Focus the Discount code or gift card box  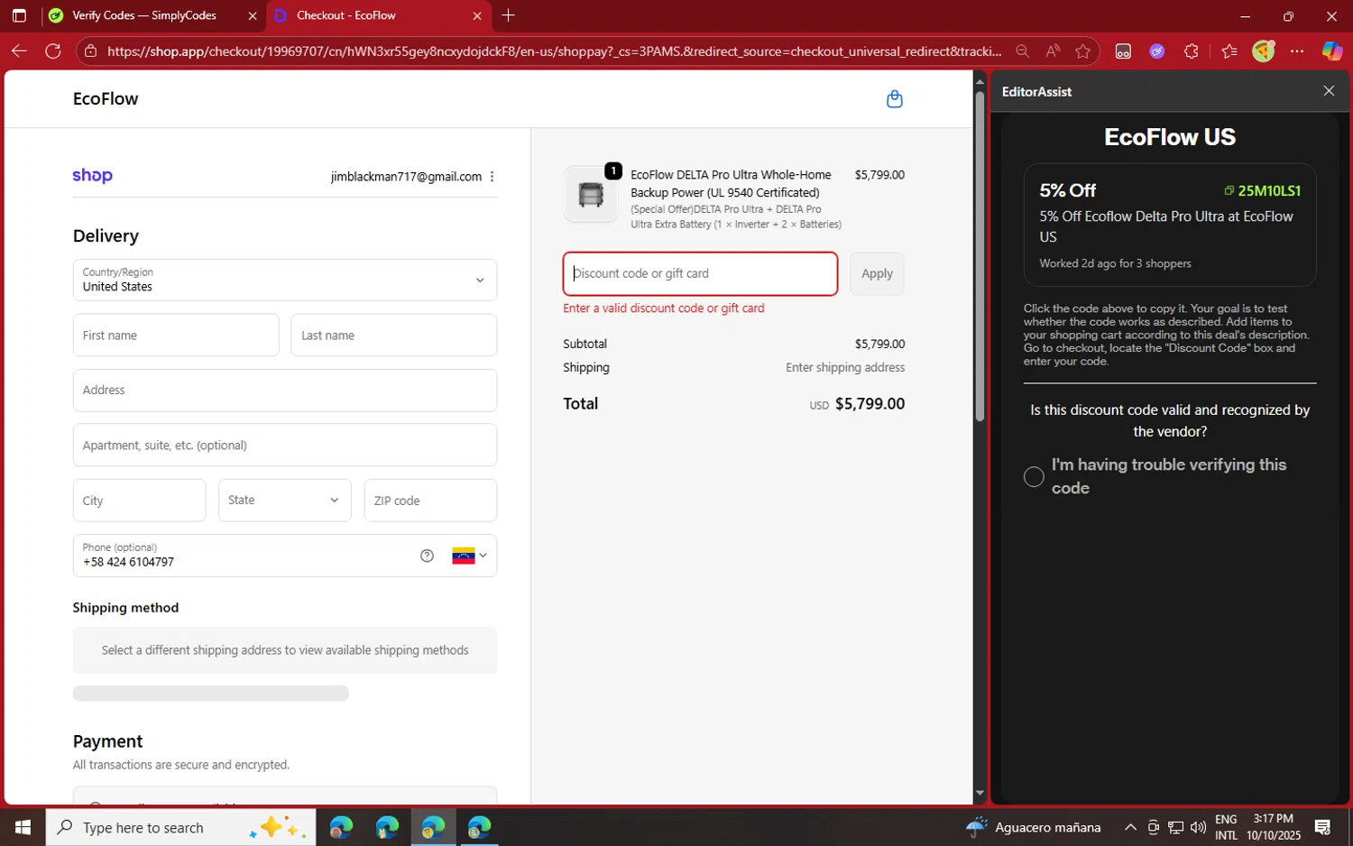[700, 273]
